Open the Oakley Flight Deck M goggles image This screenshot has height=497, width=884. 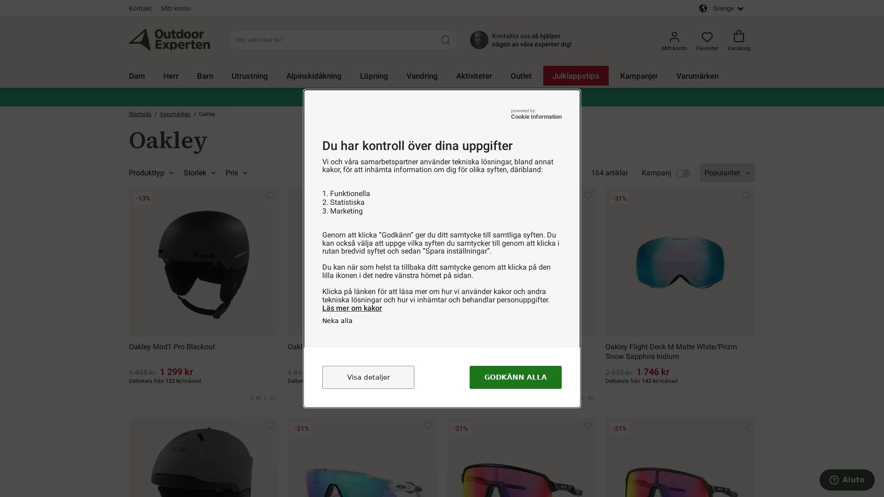[680, 262]
